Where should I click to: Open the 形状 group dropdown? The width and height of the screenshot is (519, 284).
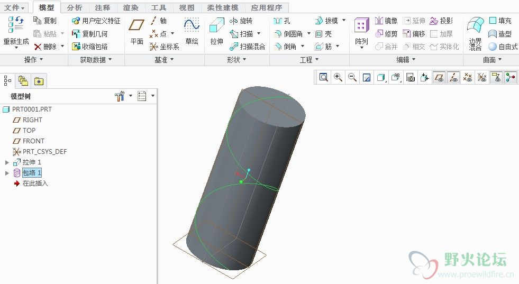(236, 60)
